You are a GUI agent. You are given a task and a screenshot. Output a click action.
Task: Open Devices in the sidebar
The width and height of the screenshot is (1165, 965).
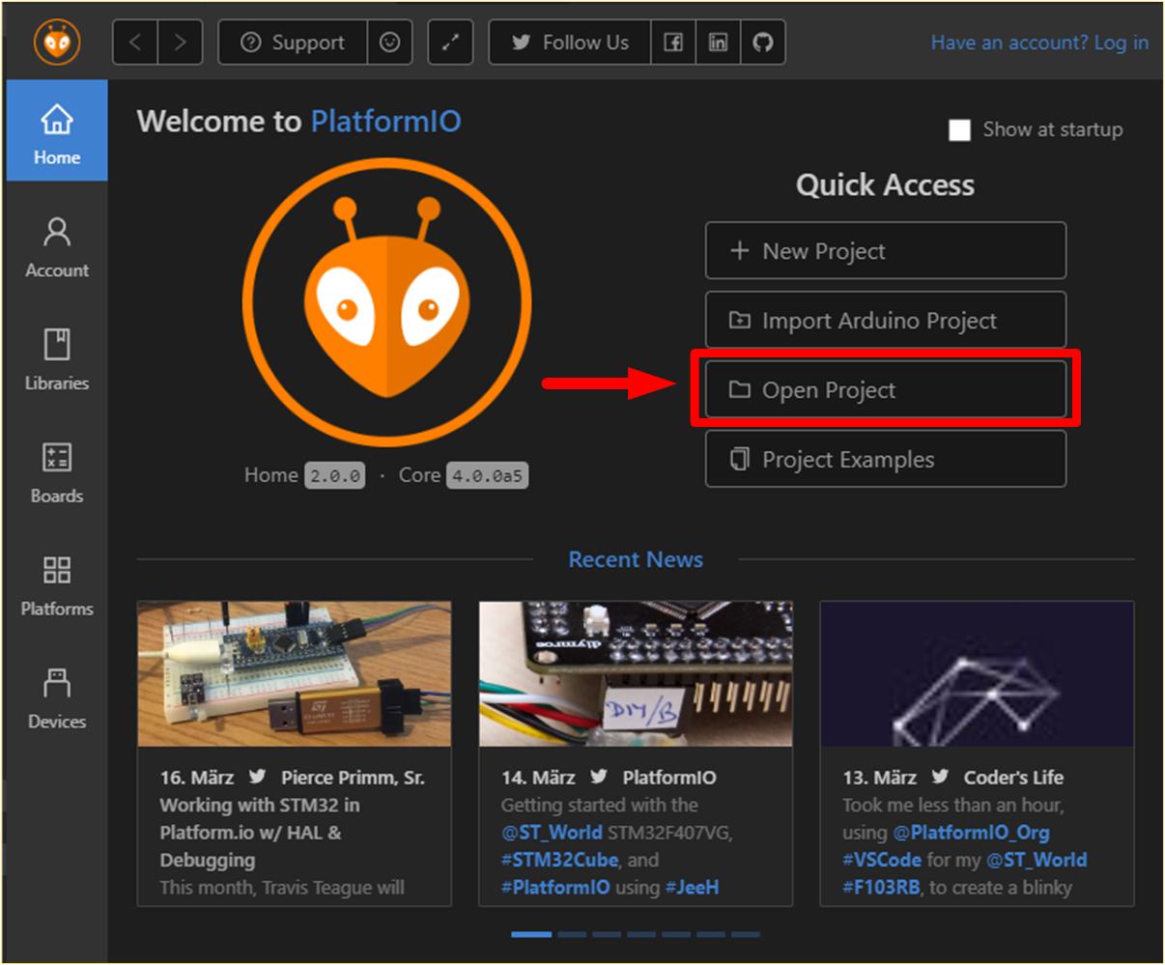[57, 698]
